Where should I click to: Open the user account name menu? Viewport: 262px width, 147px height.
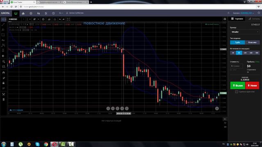click(75, 13)
